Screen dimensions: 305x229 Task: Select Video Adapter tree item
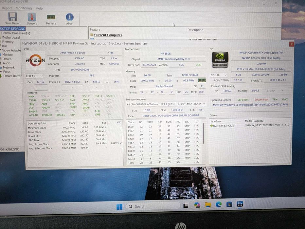point(11,50)
